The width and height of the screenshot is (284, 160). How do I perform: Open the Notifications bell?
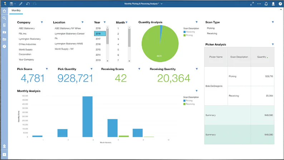[266, 4]
